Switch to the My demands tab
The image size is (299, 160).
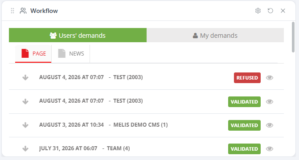[x=215, y=35]
